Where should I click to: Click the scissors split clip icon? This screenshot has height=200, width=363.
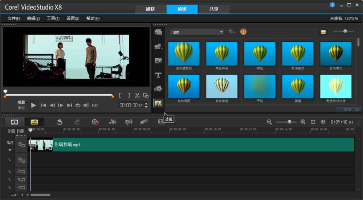pos(137,95)
